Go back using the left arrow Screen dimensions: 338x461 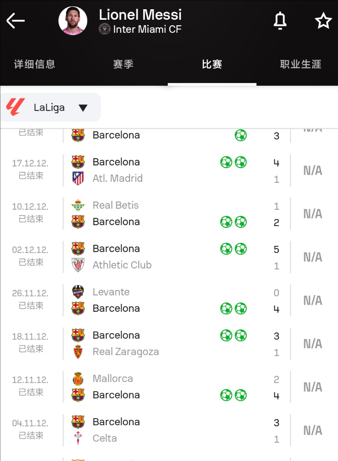(x=15, y=21)
